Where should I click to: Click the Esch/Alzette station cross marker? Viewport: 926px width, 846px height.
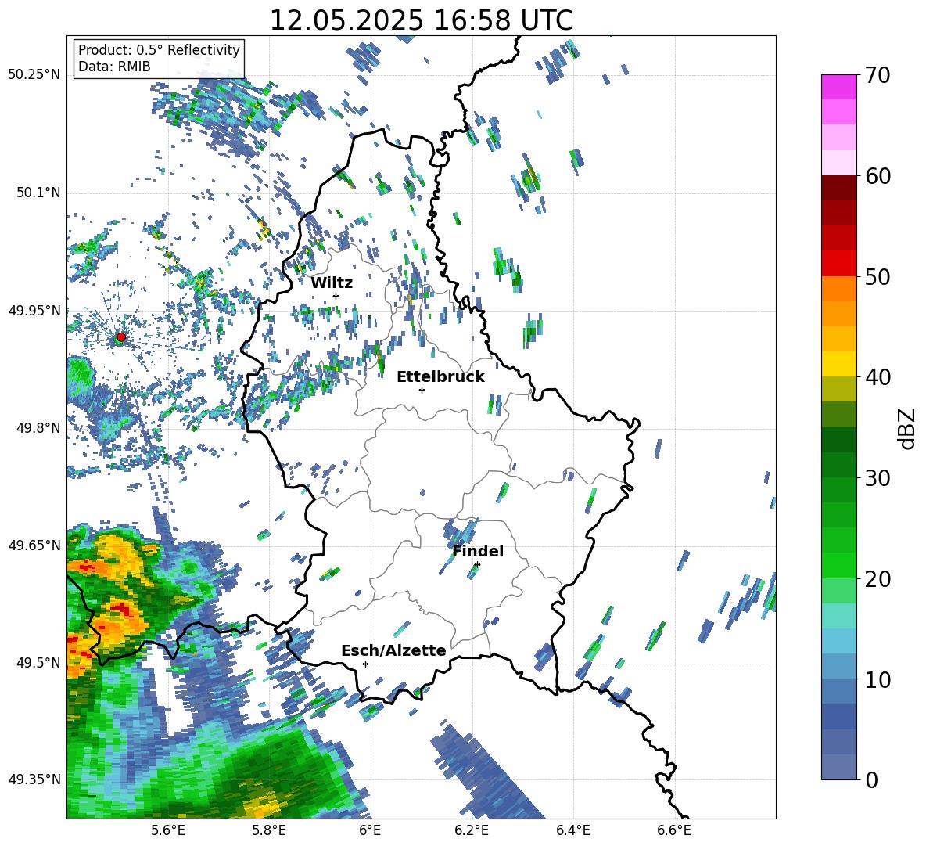(x=365, y=664)
